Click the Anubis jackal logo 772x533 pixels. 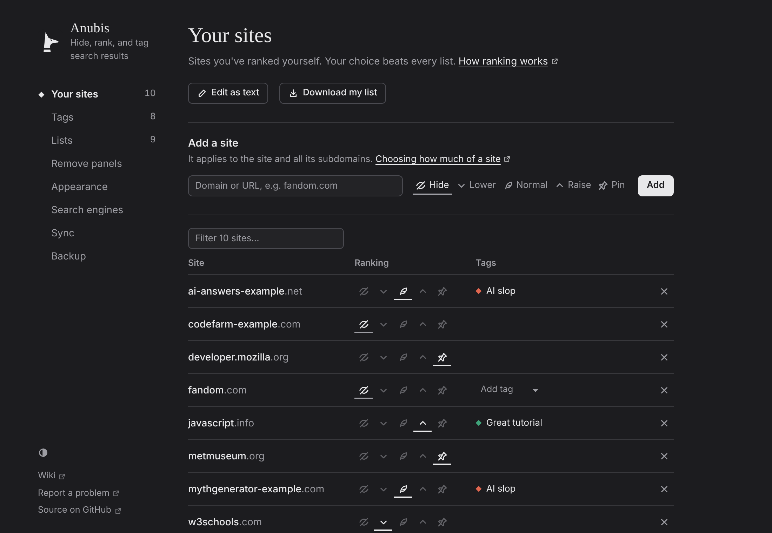(x=51, y=42)
